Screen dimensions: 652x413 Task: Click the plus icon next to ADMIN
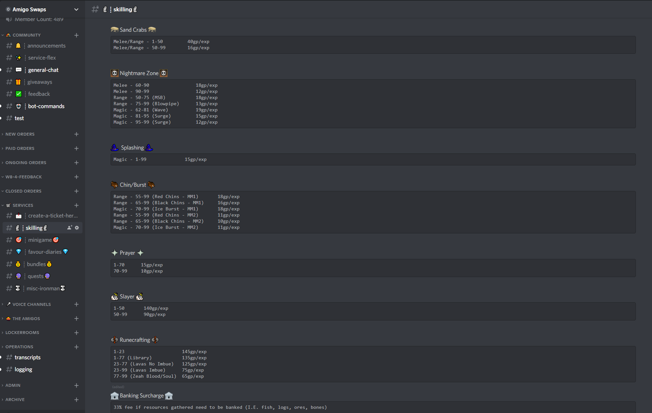click(x=76, y=385)
